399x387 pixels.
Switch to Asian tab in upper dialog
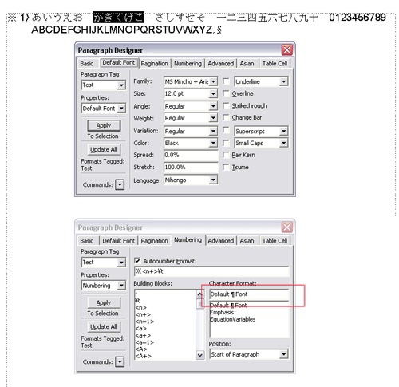tap(247, 64)
